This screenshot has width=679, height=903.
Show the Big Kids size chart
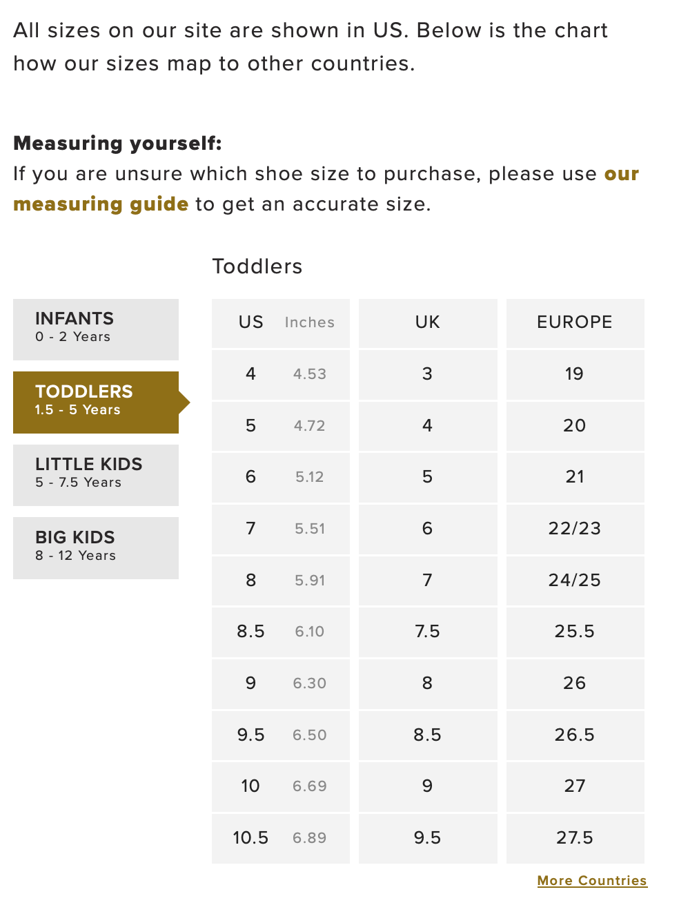[x=95, y=547]
